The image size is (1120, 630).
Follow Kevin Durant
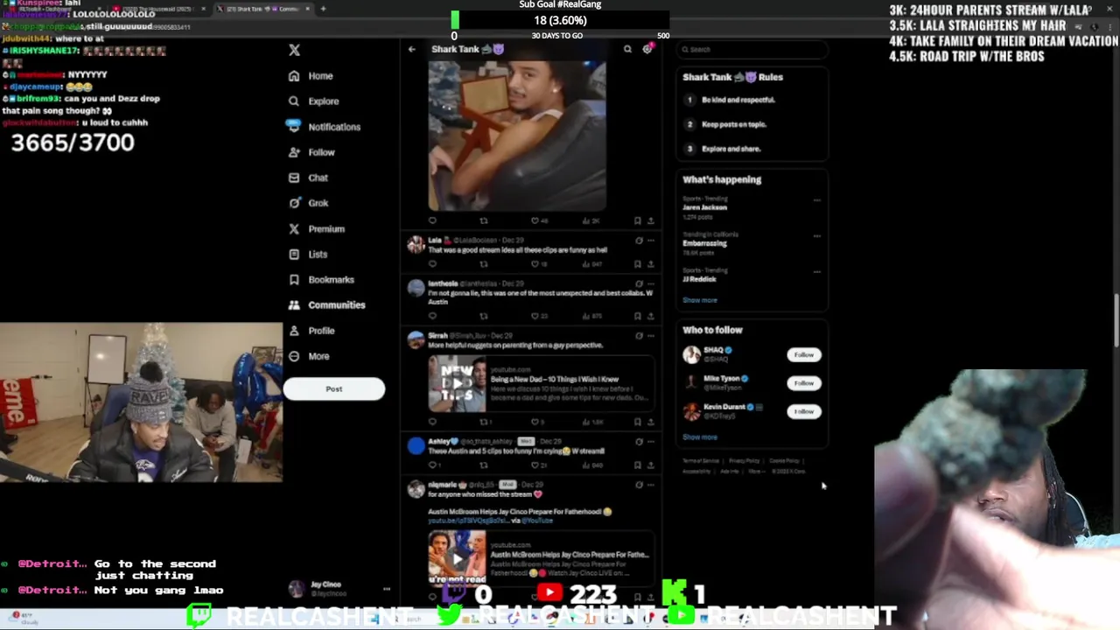coord(803,411)
